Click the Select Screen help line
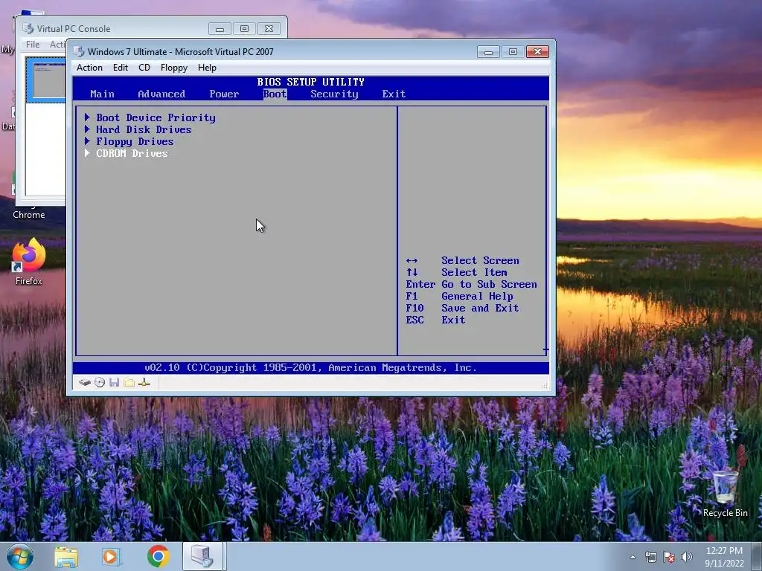This screenshot has width=762, height=571. coord(462,260)
